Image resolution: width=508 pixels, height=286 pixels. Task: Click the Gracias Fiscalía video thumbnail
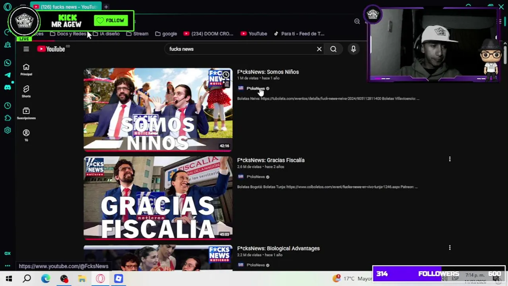[158, 198]
